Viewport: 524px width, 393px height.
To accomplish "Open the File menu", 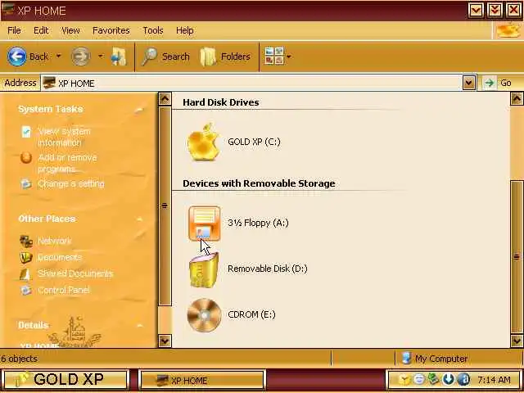I will (14, 30).
